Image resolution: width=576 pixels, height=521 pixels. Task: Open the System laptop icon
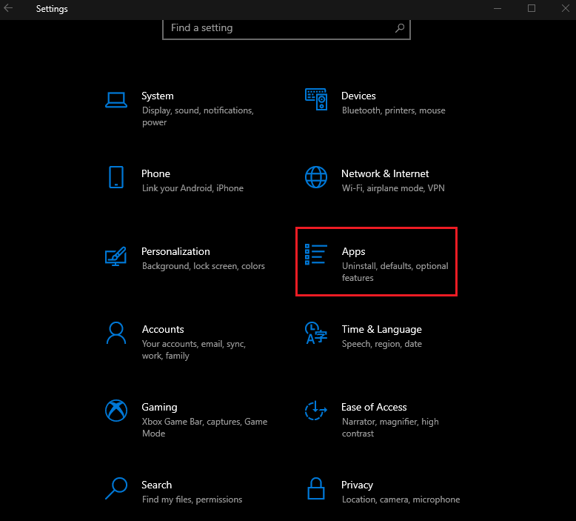click(116, 100)
